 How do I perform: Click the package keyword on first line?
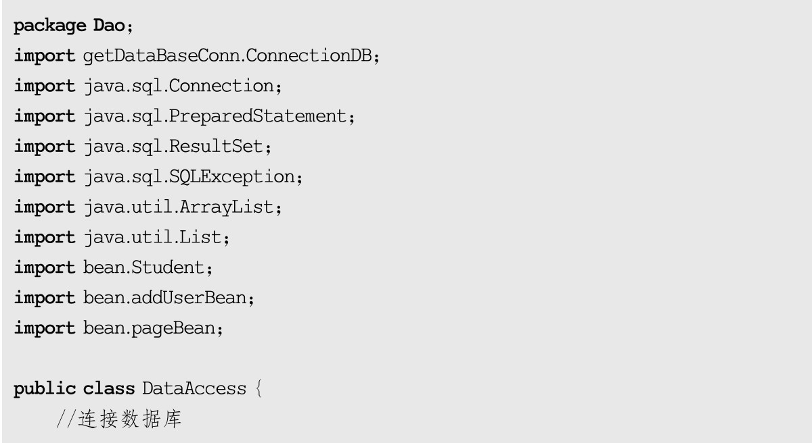pyautogui.click(x=51, y=26)
